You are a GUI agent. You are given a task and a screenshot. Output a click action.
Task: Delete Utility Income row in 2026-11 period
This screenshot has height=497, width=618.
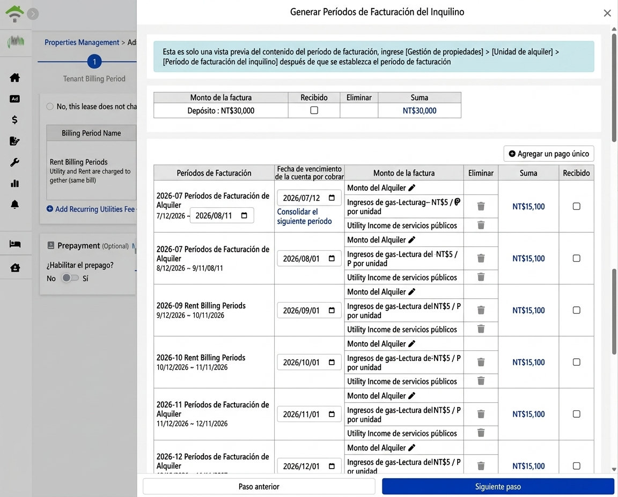[x=481, y=433]
